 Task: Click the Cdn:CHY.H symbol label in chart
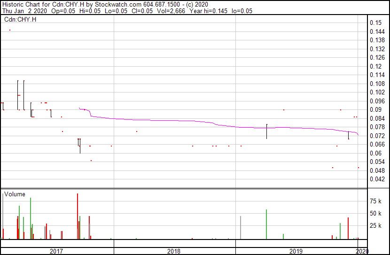click(x=20, y=19)
